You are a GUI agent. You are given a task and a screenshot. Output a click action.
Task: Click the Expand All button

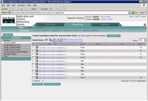(x=8, y=35)
